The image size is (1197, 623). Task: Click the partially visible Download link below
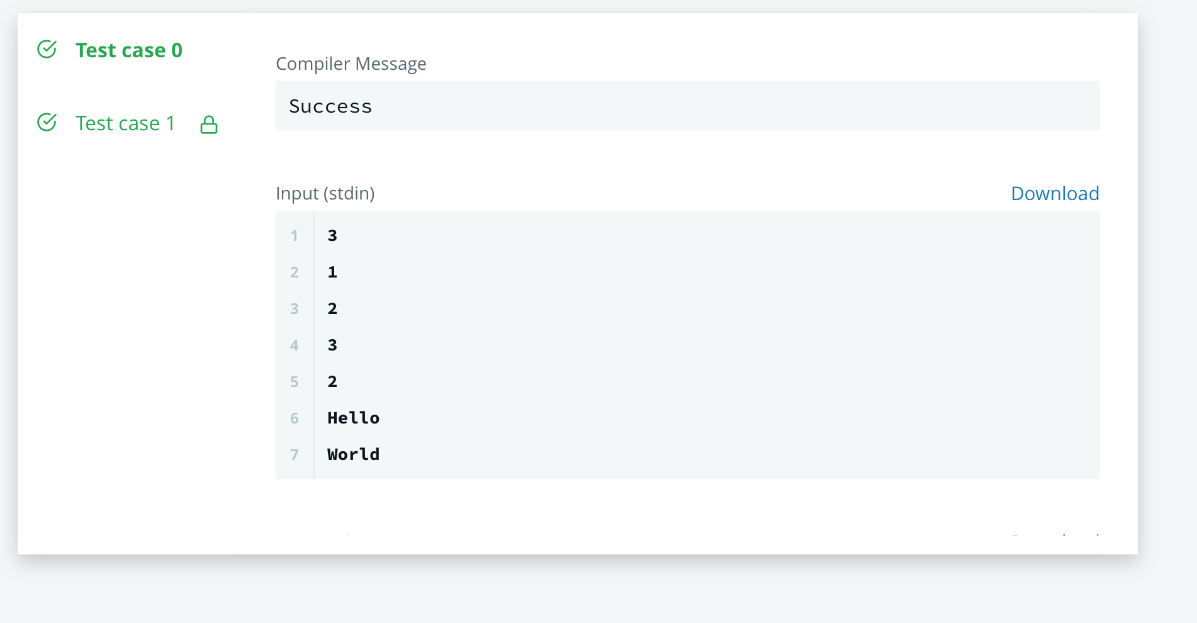coord(1055,536)
